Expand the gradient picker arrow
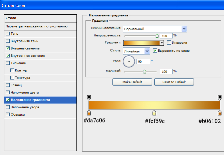Viewport: 224px width, 155px height. 162,43
